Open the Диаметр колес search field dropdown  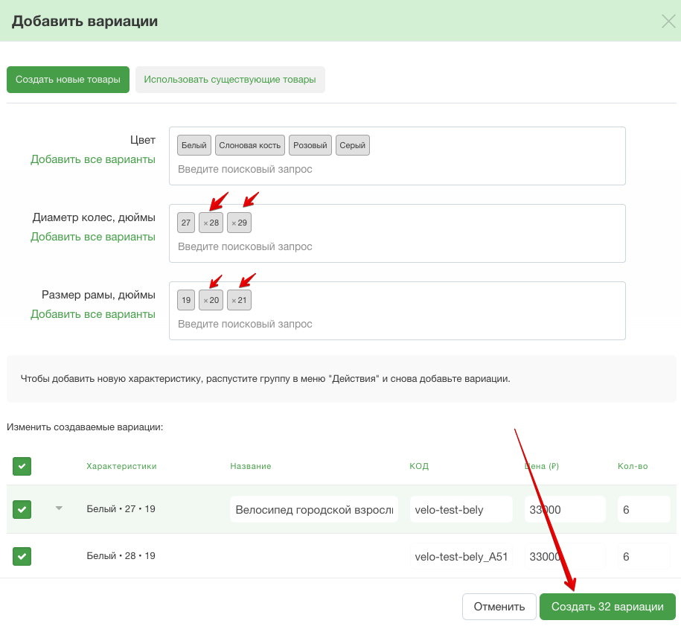coord(397,246)
